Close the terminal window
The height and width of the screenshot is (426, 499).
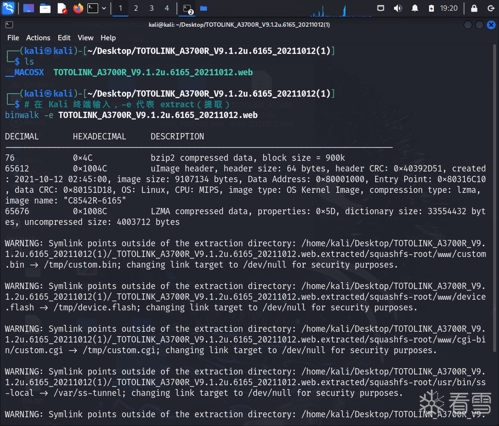coord(491,25)
